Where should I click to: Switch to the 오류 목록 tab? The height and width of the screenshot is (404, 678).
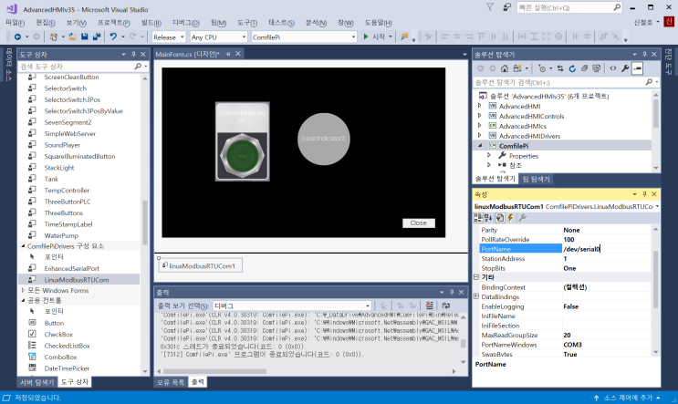172,382
